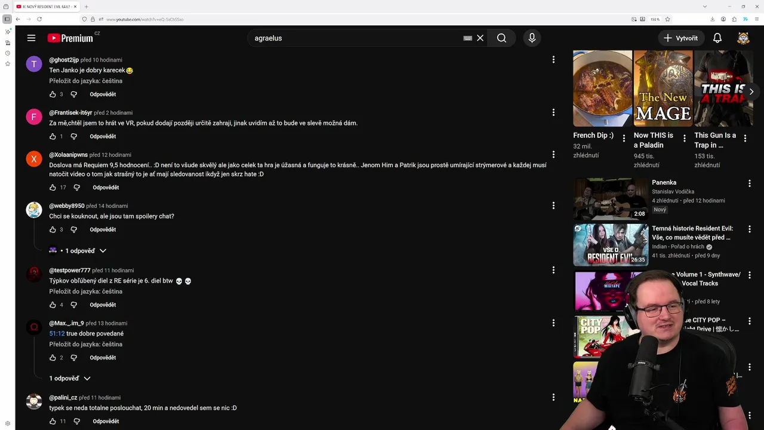
Task: Start voice search with microphone
Action: click(532, 38)
